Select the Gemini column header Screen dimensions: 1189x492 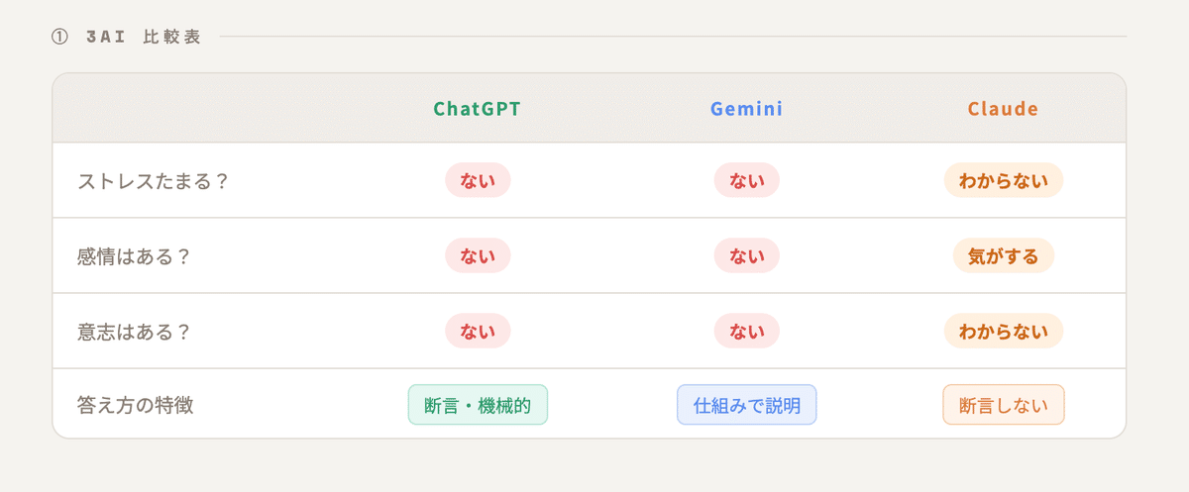pos(746,109)
